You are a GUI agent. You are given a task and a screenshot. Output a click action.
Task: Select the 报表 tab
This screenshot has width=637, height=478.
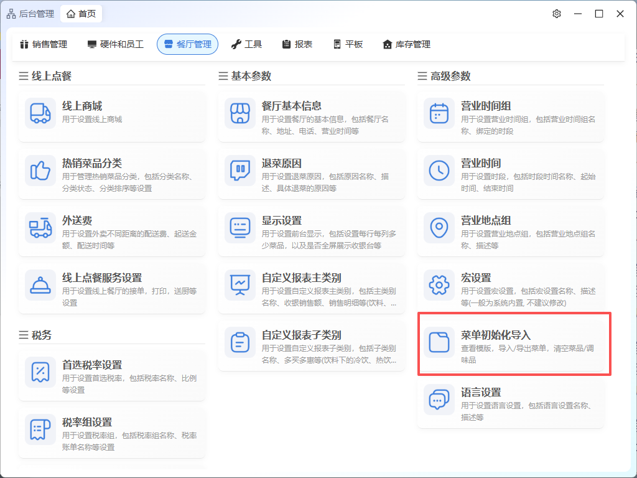tap(297, 44)
